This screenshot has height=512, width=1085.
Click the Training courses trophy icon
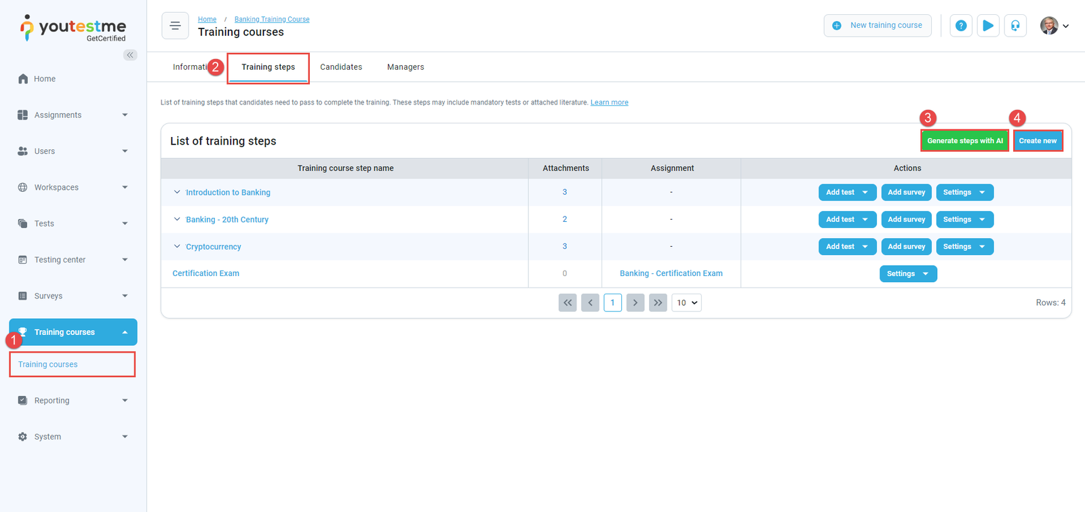pos(23,332)
